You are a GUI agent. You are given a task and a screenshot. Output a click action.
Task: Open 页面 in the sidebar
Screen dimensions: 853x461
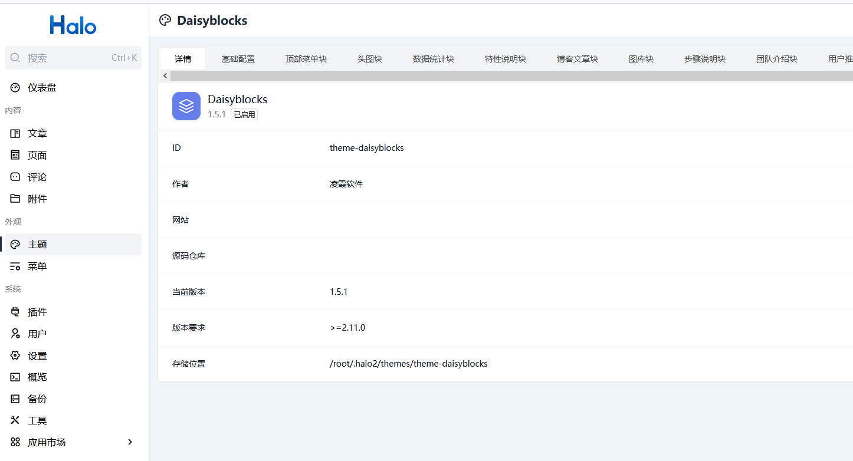point(73,156)
